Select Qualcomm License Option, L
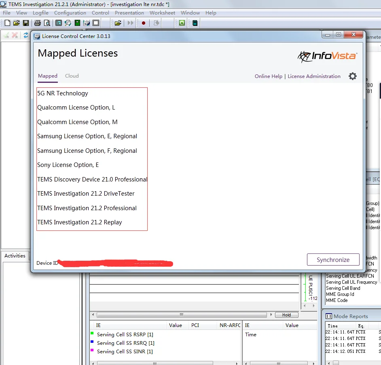Viewport: 381px width, 365px height. [x=76, y=108]
